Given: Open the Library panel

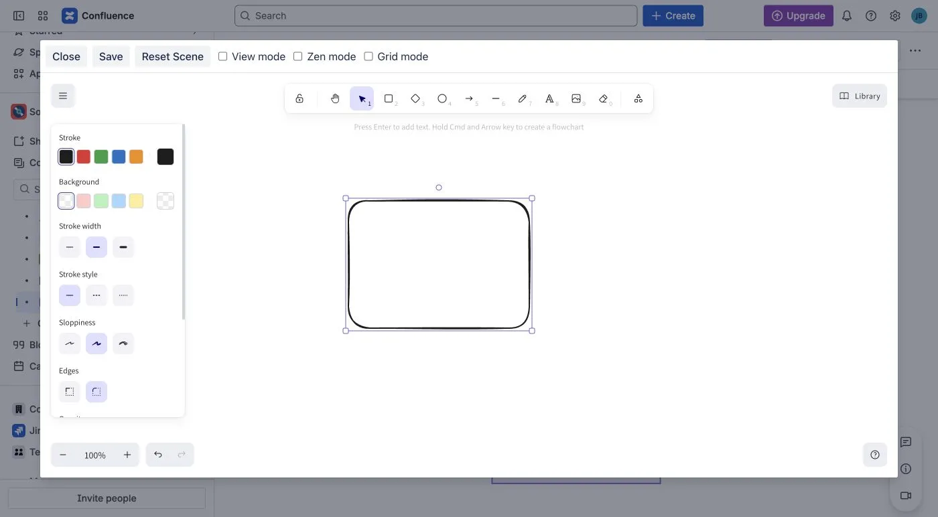Looking at the screenshot, I should 860,96.
